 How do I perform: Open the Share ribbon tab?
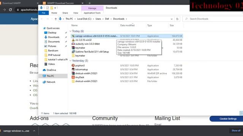(x=65, y=13)
